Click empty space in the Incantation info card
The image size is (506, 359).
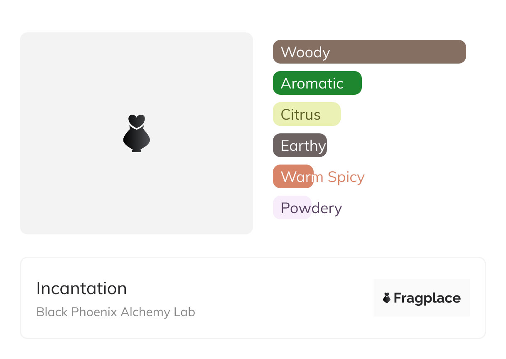coord(270,299)
